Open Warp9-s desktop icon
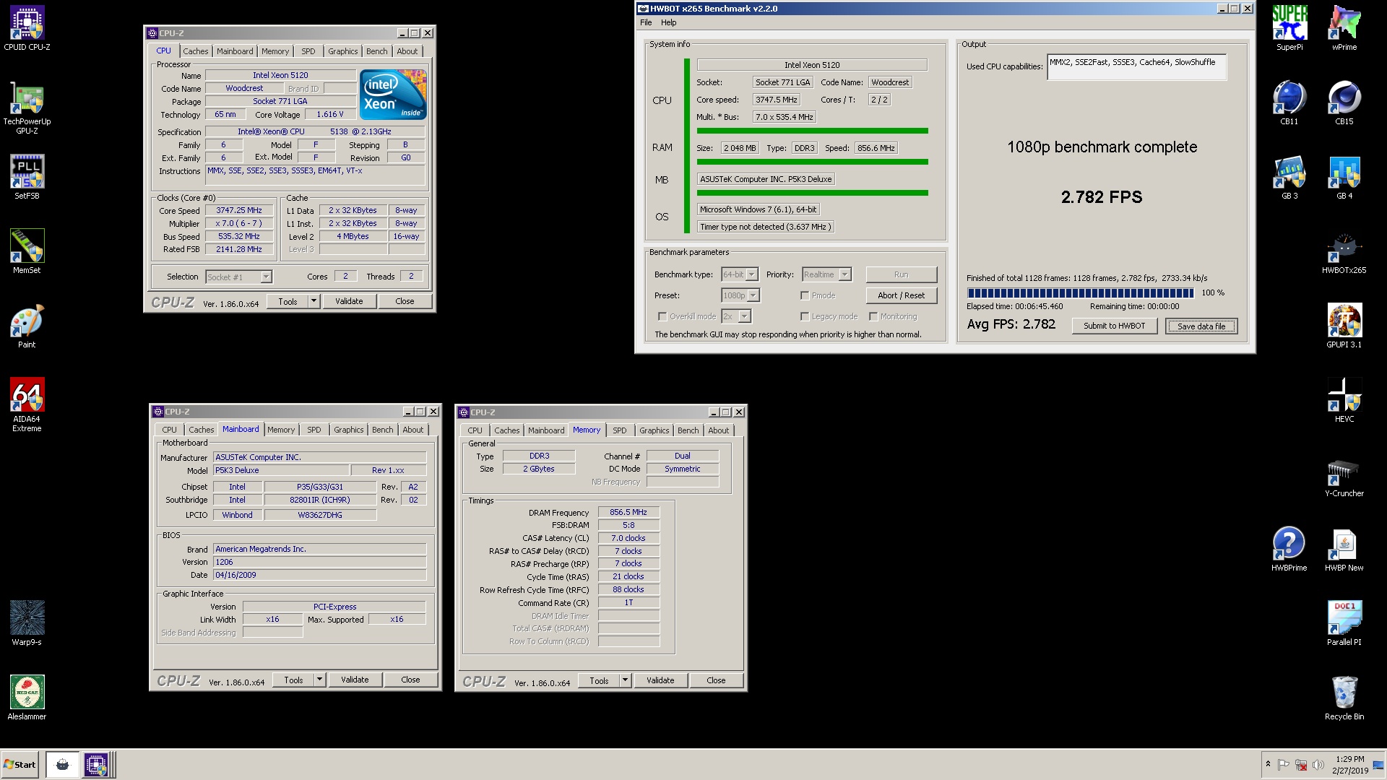The height and width of the screenshot is (780, 1387). 27,623
